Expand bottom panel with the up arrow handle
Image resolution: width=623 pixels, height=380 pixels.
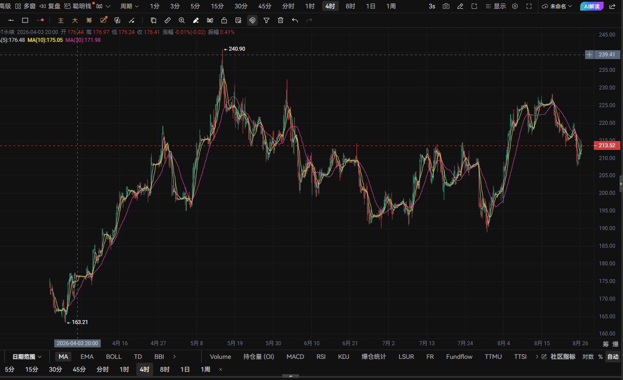pyautogui.click(x=291, y=376)
